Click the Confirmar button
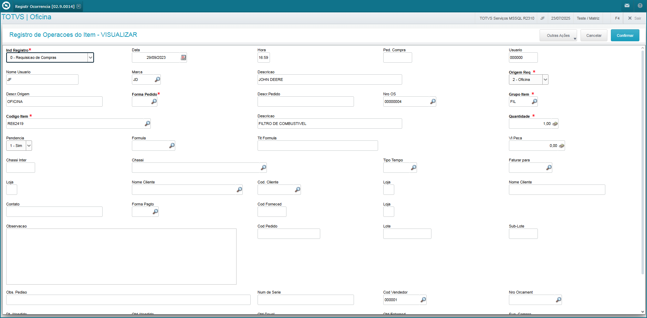The height and width of the screenshot is (318, 647). 625,35
